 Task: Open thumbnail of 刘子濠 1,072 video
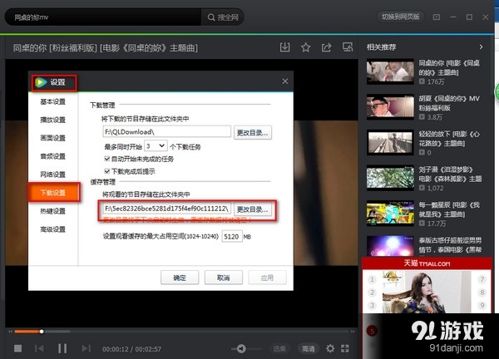[390, 178]
